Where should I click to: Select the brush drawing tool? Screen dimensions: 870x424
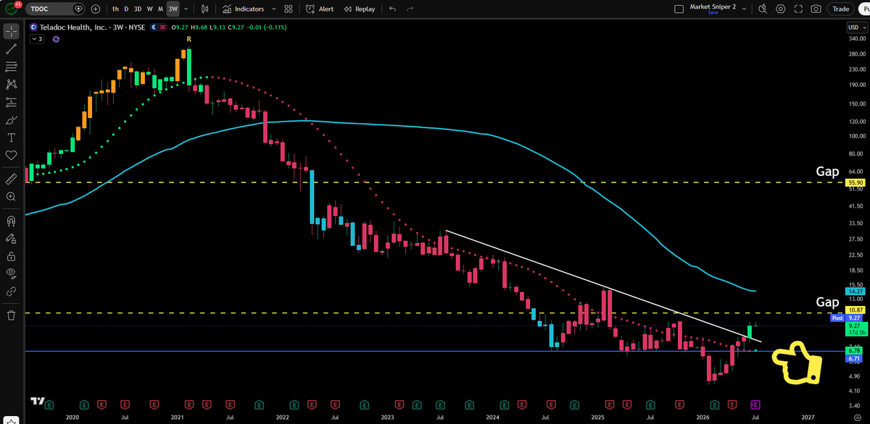tap(11, 119)
